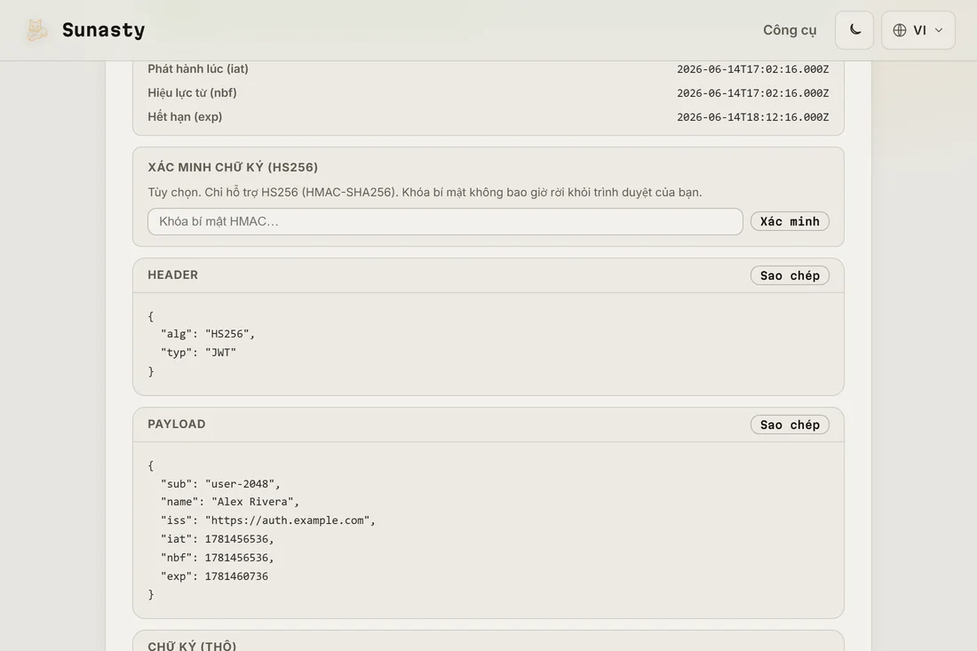This screenshot has height=651, width=977.
Task: Copy the HEADER section with Sao chép
Action: (790, 275)
